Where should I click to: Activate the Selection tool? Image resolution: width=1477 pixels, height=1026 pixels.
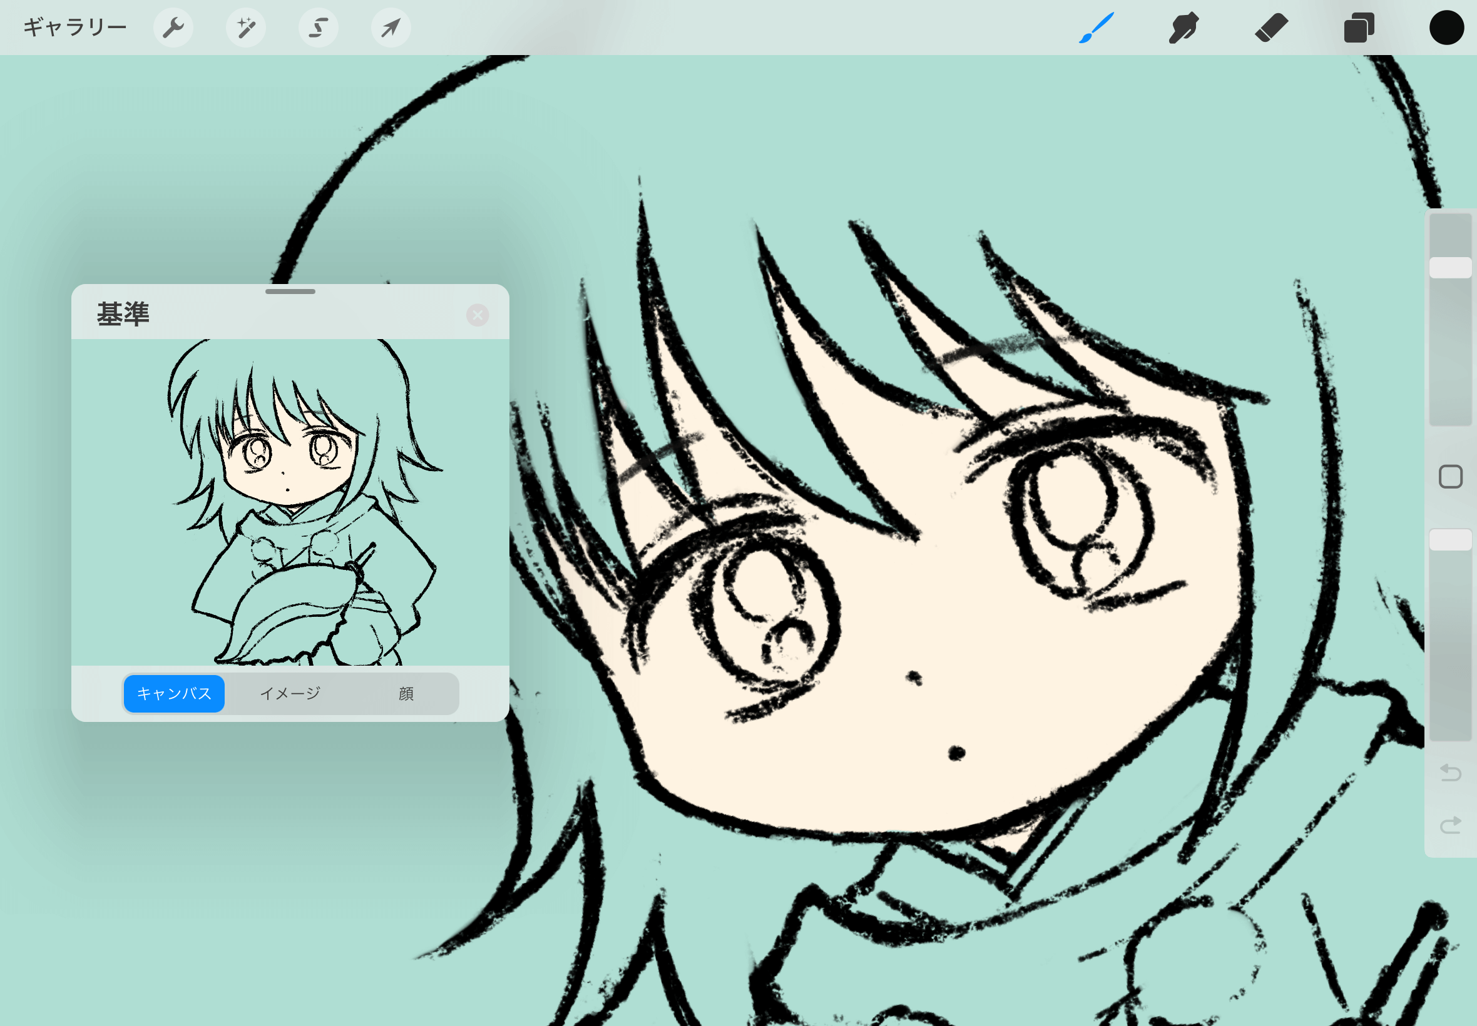pyautogui.click(x=319, y=28)
